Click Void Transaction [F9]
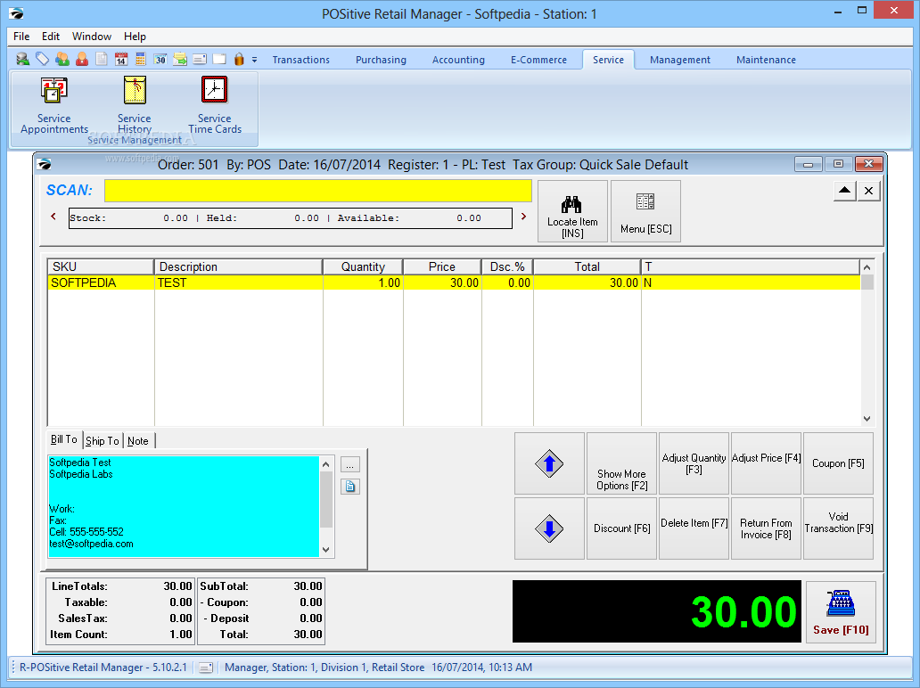Viewport: 920px width, 688px height. tap(839, 528)
